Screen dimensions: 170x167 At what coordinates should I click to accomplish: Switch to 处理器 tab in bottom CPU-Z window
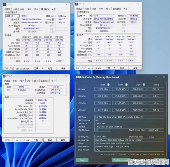tap(7, 81)
